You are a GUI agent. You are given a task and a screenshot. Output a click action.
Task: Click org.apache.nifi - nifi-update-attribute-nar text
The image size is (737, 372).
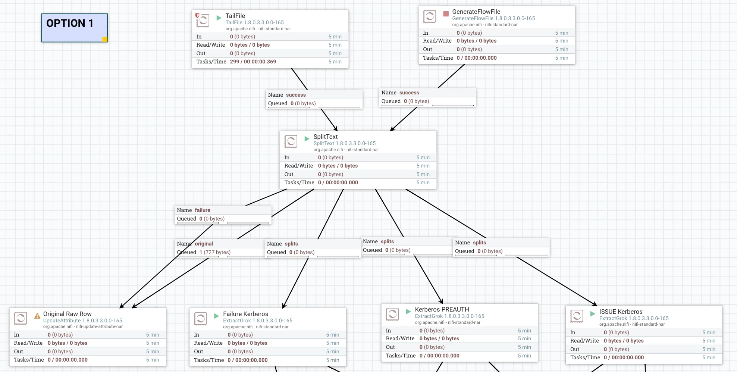click(83, 326)
